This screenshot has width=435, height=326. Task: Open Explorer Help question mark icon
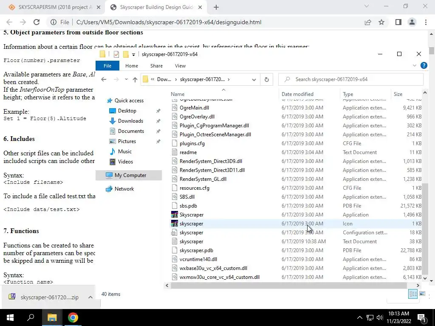click(424, 65)
